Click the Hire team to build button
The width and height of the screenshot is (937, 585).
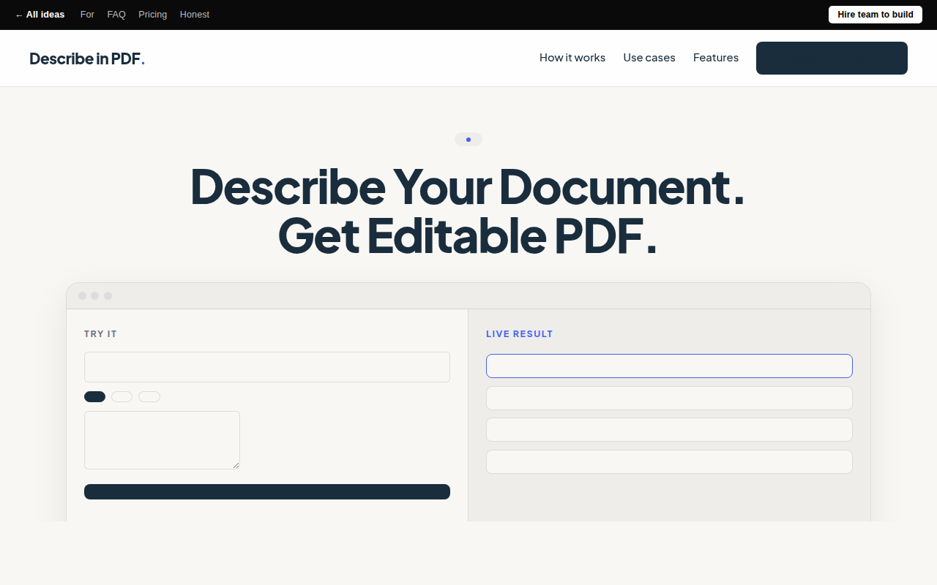pyautogui.click(x=876, y=15)
